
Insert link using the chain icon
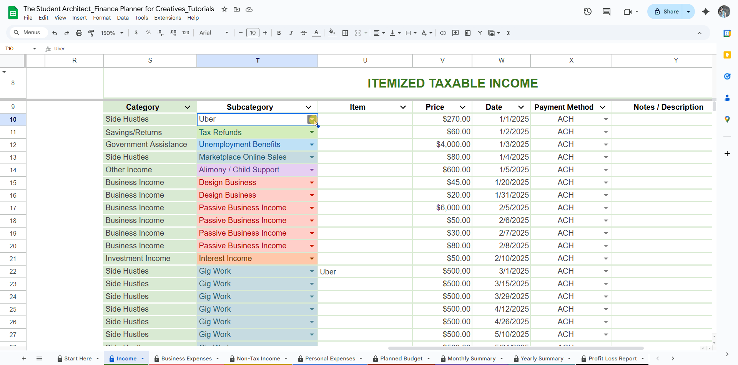pos(443,33)
